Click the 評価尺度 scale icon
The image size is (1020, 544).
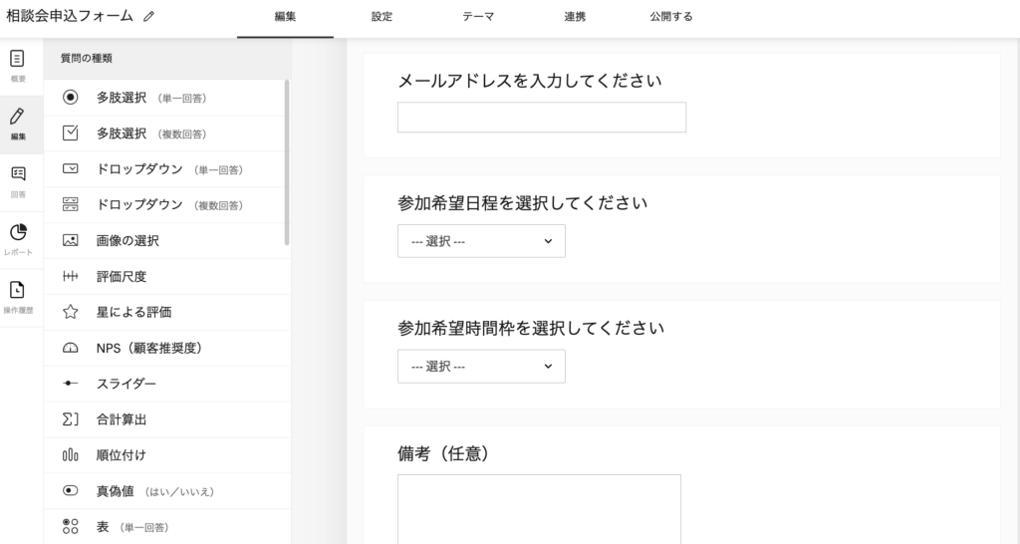click(71, 277)
